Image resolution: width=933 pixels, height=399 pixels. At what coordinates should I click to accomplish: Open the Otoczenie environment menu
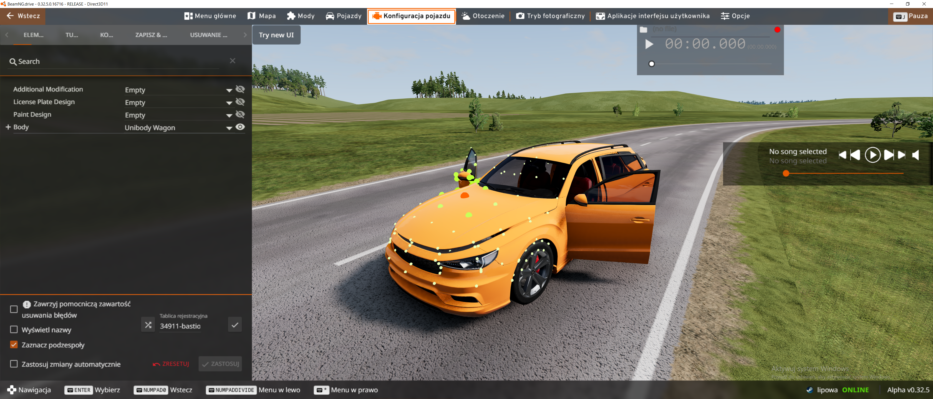483,16
